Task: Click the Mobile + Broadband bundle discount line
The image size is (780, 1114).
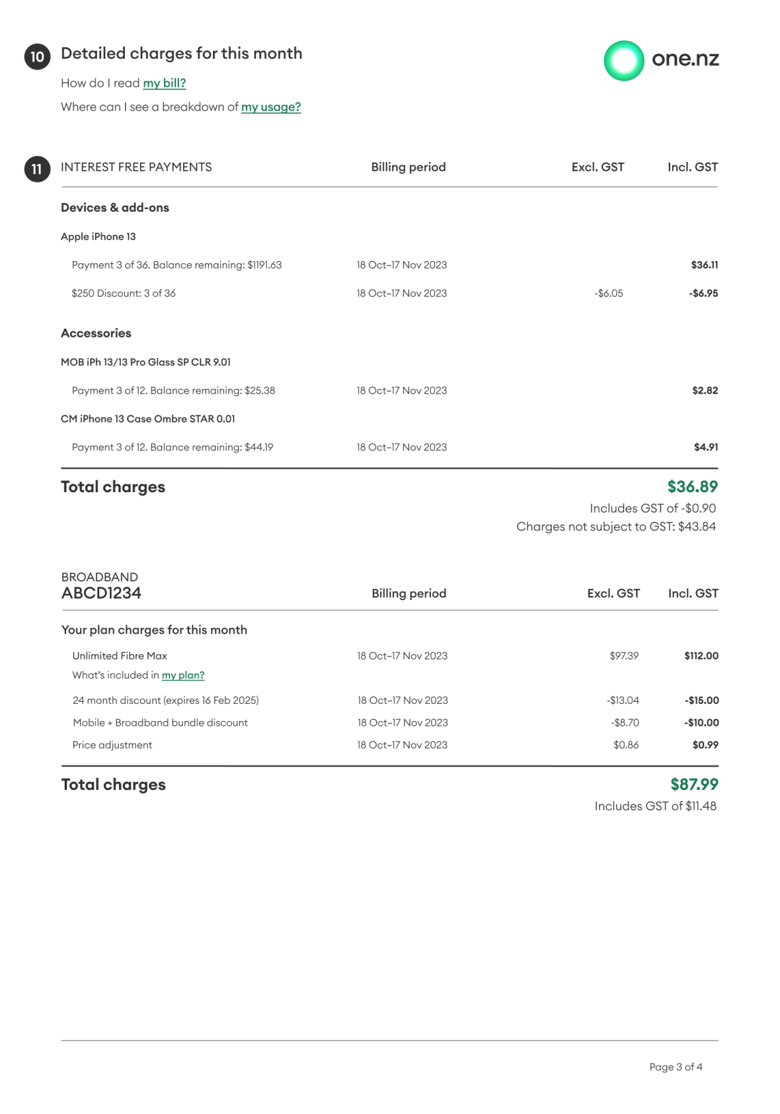Action: tap(160, 723)
